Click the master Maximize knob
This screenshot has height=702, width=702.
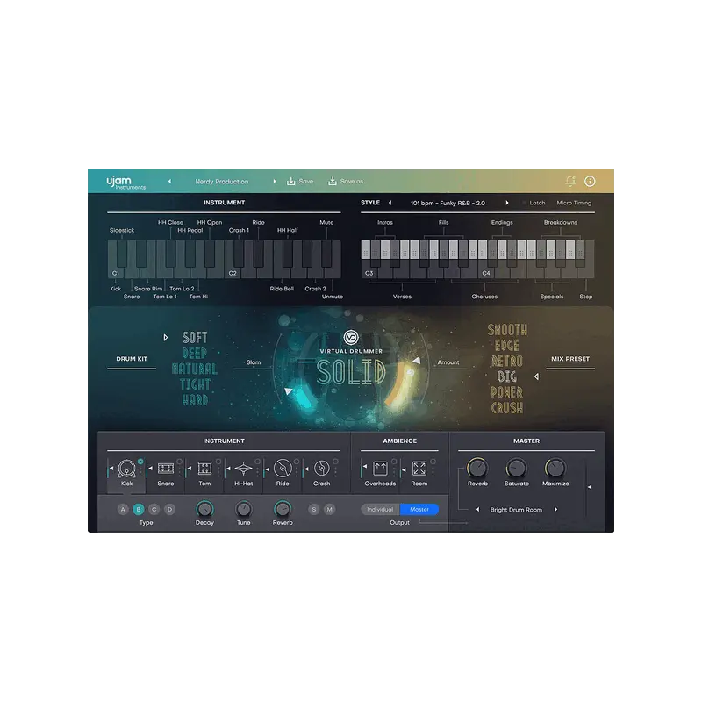(x=555, y=469)
